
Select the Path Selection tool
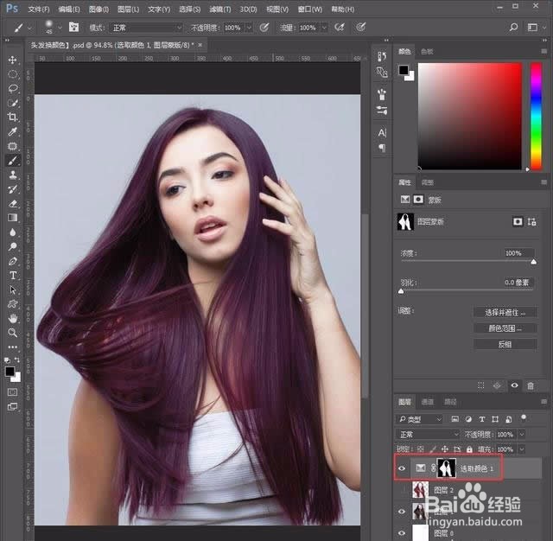click(13, 290)
